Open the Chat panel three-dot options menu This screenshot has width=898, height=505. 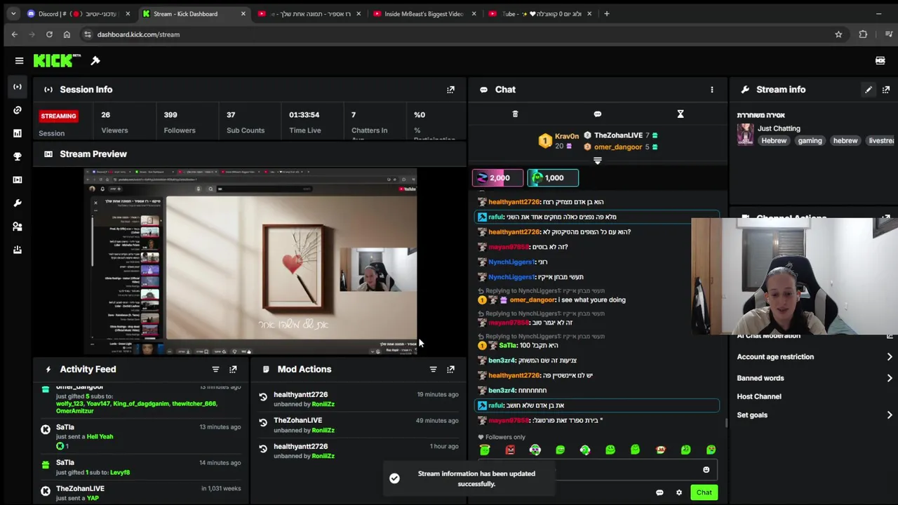[x=711, y=90]
